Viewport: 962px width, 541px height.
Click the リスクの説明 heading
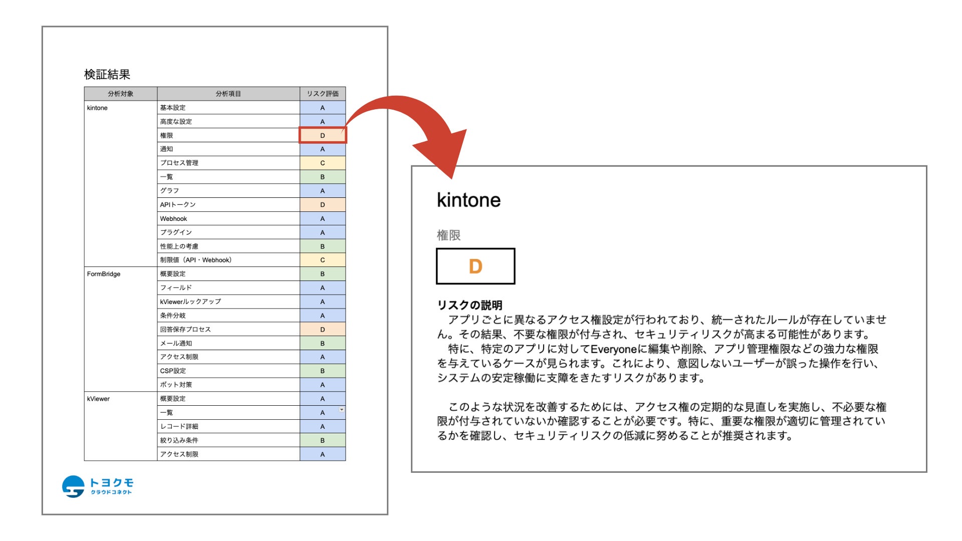469,305
